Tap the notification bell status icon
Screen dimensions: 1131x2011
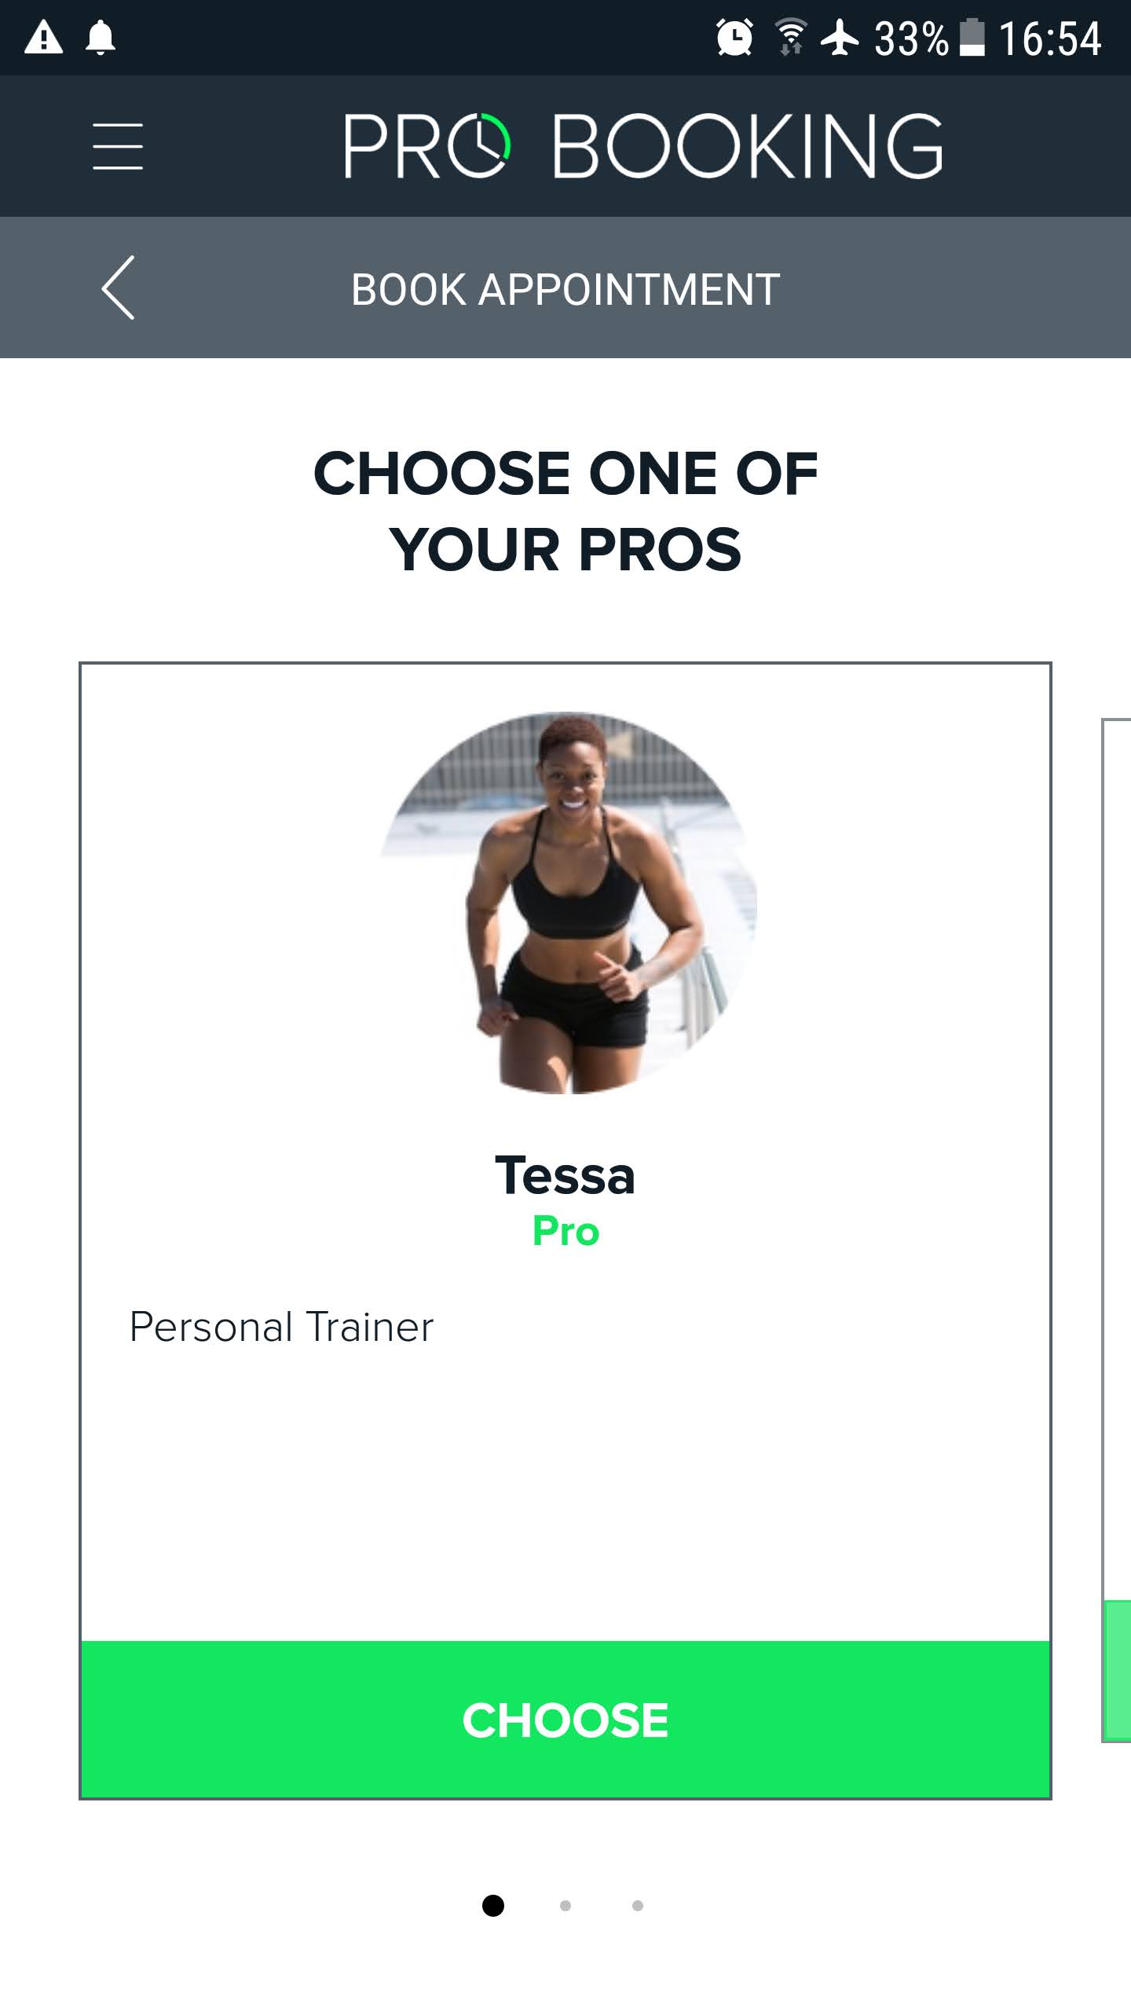coord(101,38)
